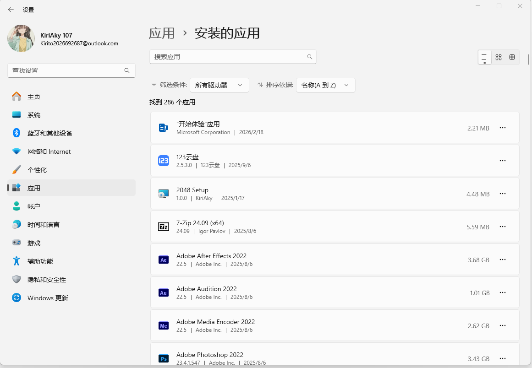Open the 筛选条件 所有驱动器 dropdown
The height and width of the screenshot is (368, 532).
point(219,85)
